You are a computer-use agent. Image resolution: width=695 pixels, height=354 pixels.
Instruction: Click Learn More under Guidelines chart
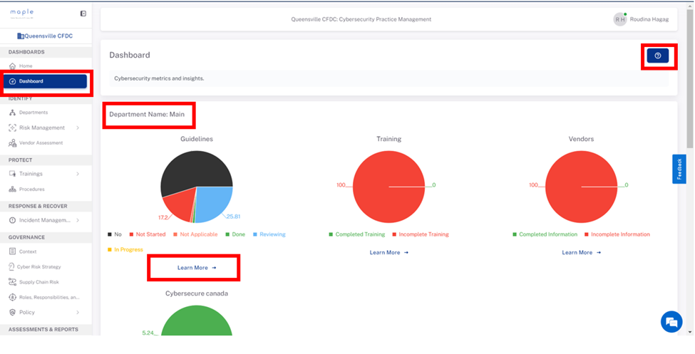click(197, 268)
